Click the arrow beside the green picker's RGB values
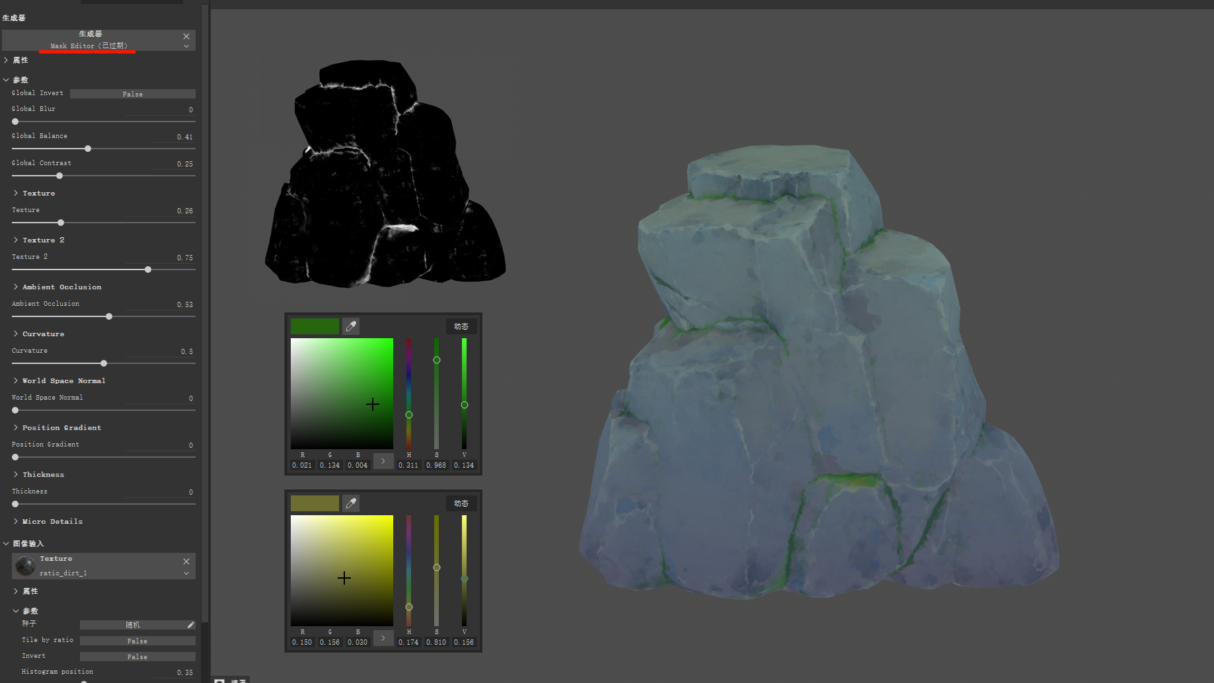The image size is (1214, 683). coord(383,461)
